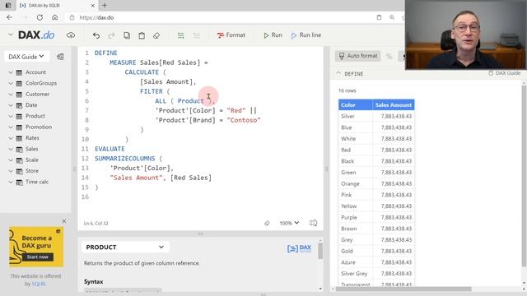The image size is (527, 296).
Task: Format the DAX code
Action: click(x=231, y=35)
